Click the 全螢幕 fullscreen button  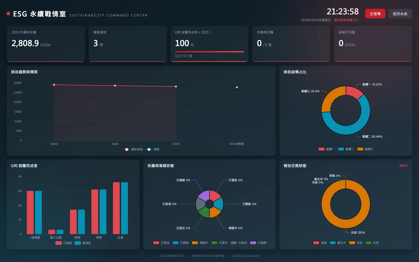point(375,14)
